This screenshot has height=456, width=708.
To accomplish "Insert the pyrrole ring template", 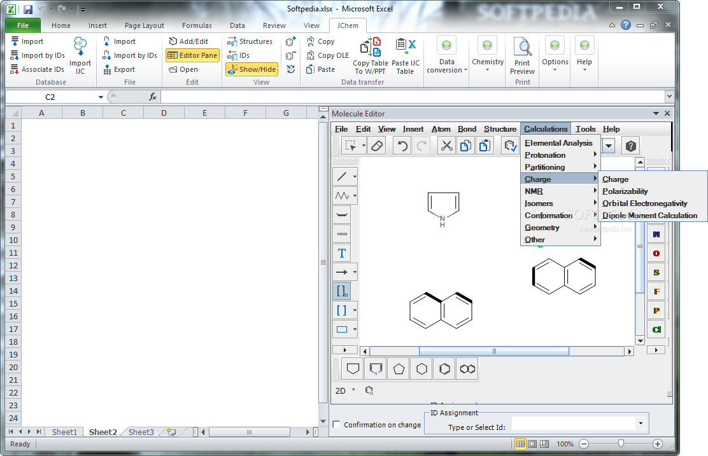I will 376,368.
